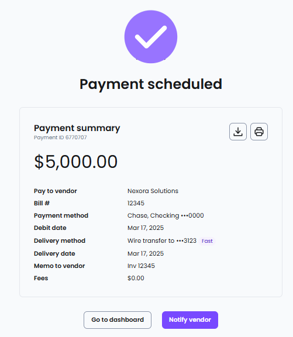
Task: Click the Nexora Solutions vendor name
Action: coord(153,191)
